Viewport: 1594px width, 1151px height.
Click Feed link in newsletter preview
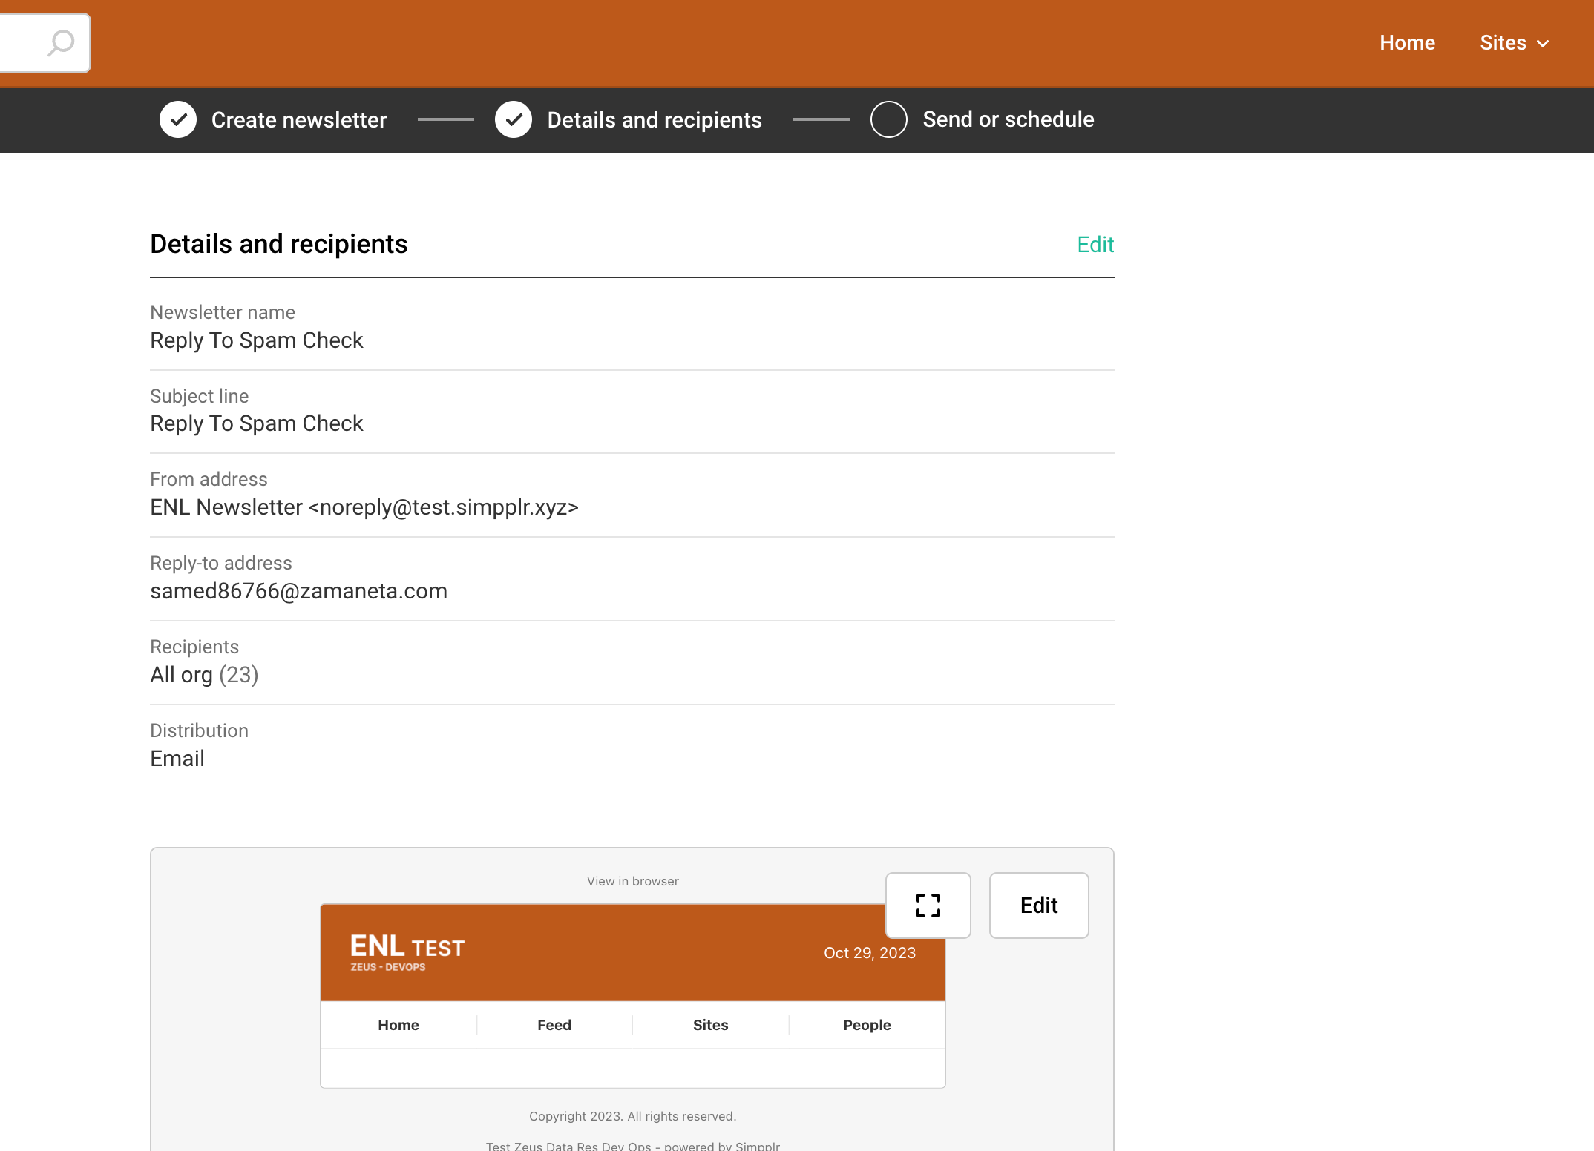click(x=554, y=1025)
